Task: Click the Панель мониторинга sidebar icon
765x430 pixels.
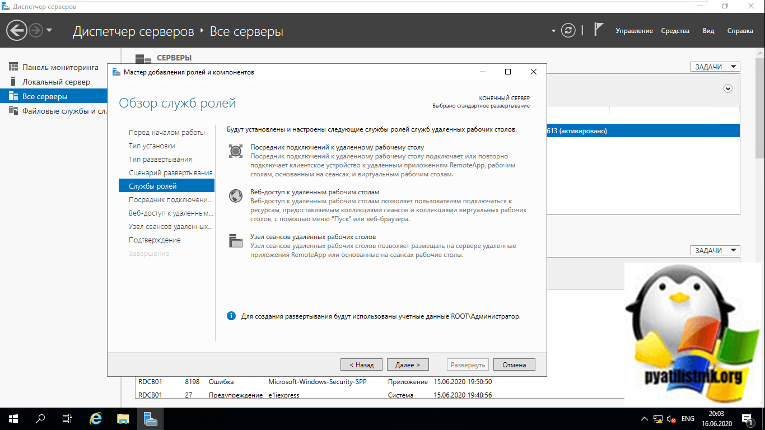Action: click(x=14, y=67)
